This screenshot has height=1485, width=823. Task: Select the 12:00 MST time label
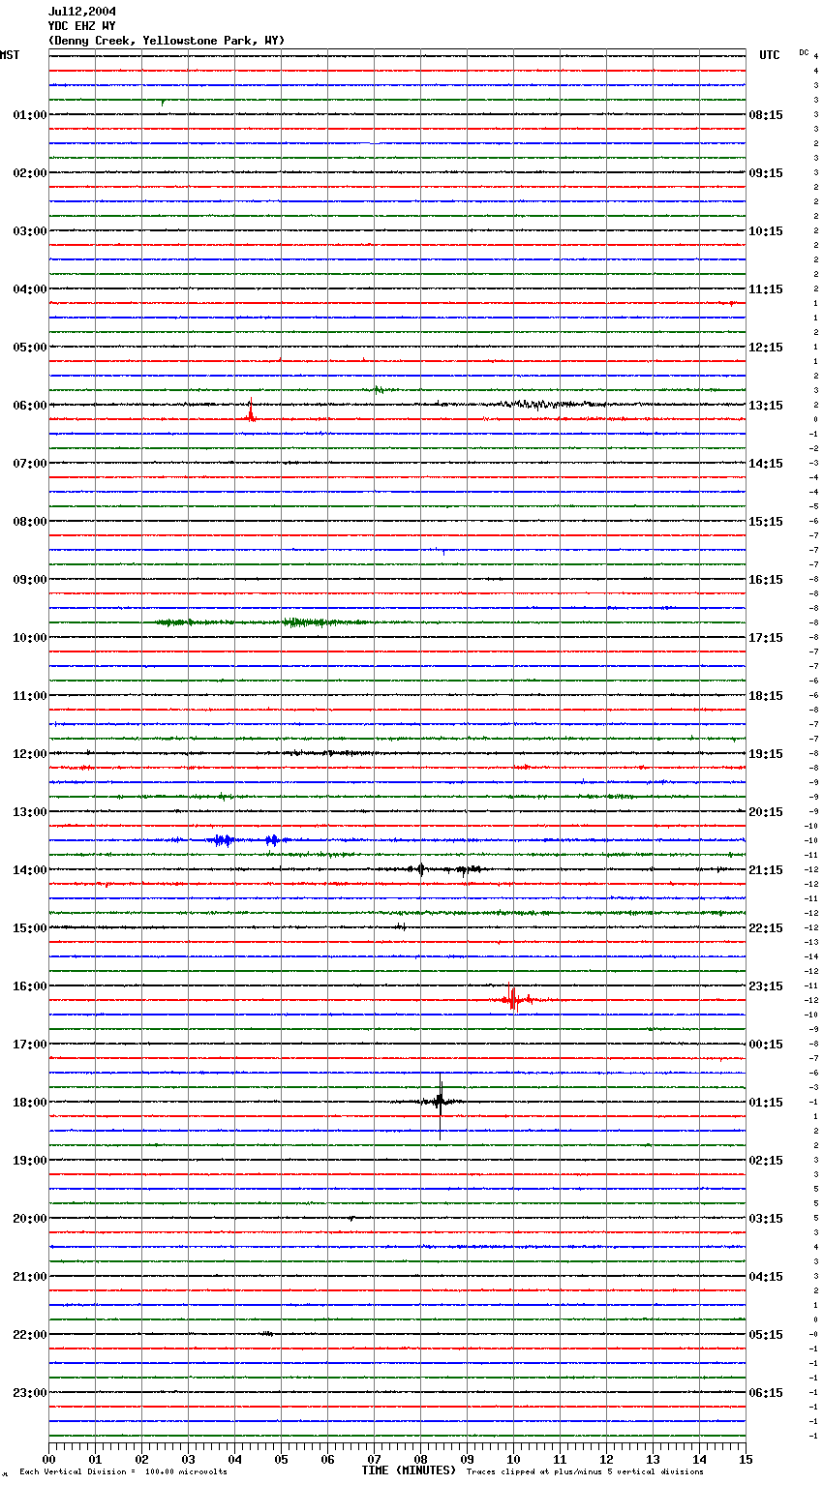tap(30, 754)
